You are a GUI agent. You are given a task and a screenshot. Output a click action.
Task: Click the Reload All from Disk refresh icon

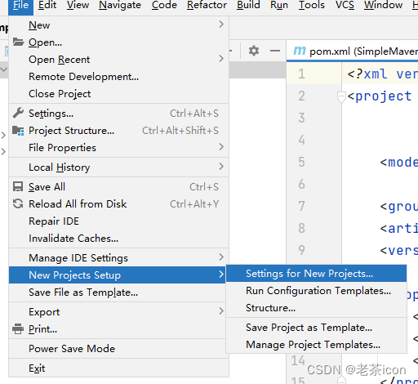pos(18,203)
